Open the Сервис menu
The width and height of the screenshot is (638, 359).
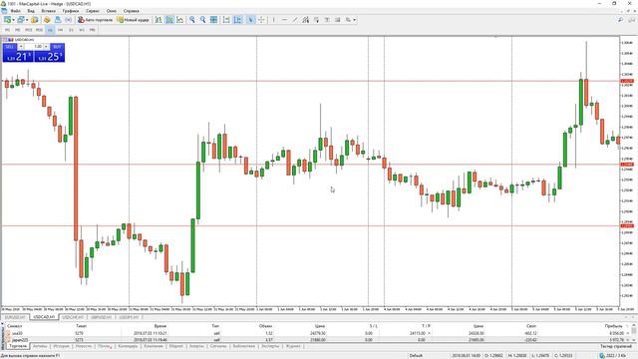(x=93, y=11)
